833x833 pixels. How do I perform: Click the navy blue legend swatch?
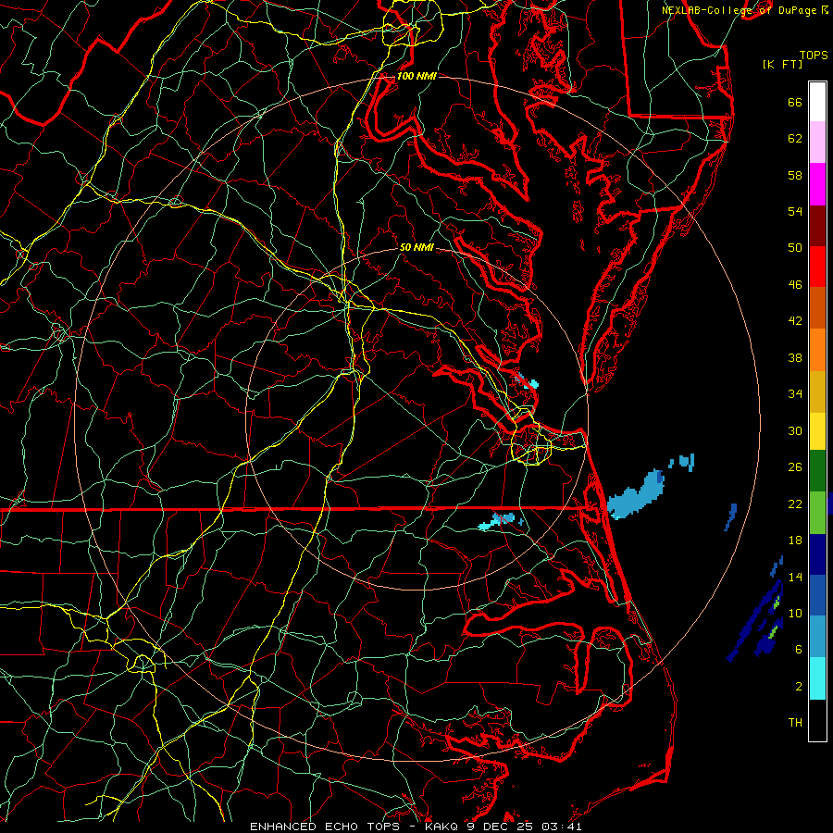[817, 554]
